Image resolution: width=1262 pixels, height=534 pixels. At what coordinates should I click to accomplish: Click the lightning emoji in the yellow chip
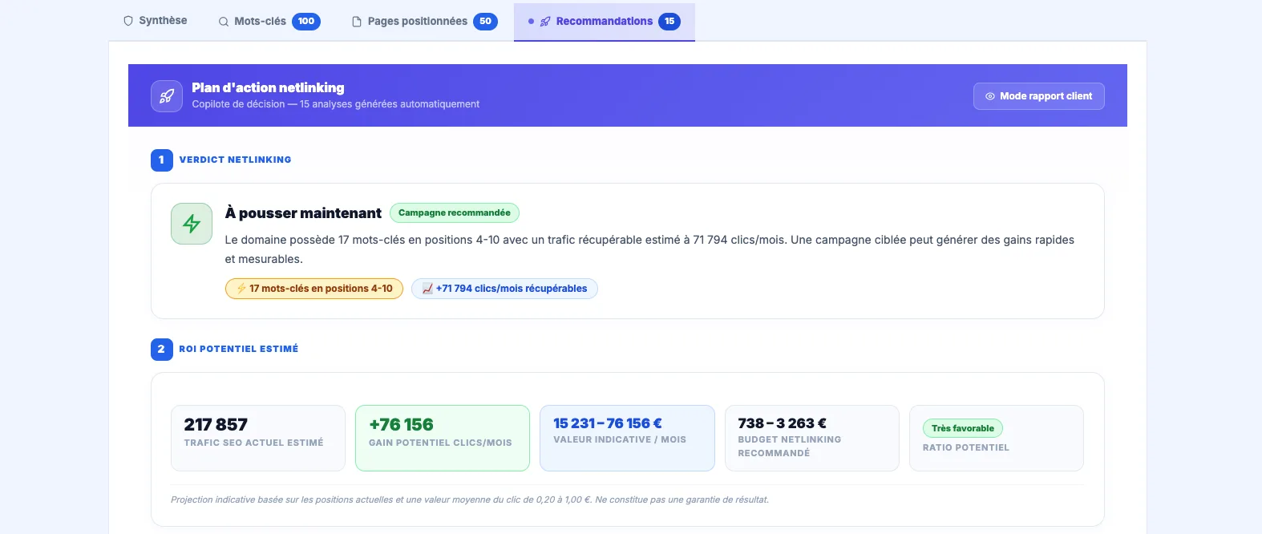pos(241,289)
